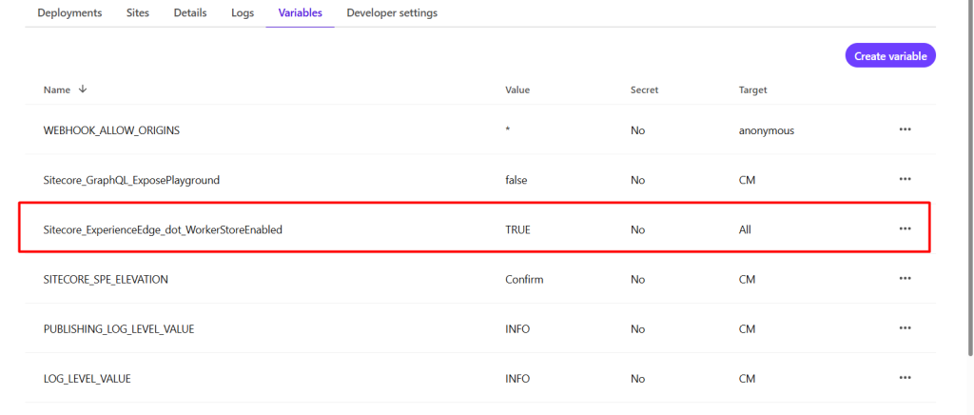974x415 pixels.
Task: Sort by the Name column header
Action: (57, 89)
